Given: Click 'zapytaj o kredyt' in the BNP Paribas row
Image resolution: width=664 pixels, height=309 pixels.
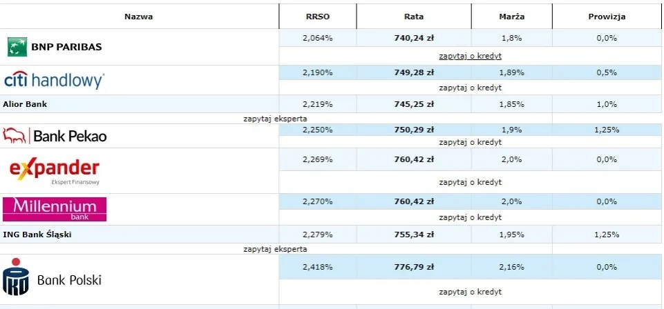Looking at the screenshot, I should (470, 56).
